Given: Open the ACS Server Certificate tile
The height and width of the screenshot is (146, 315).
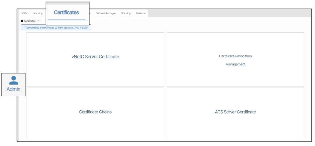Looking at the screenshot, I should pyautogui.click(x=235, y=112).
